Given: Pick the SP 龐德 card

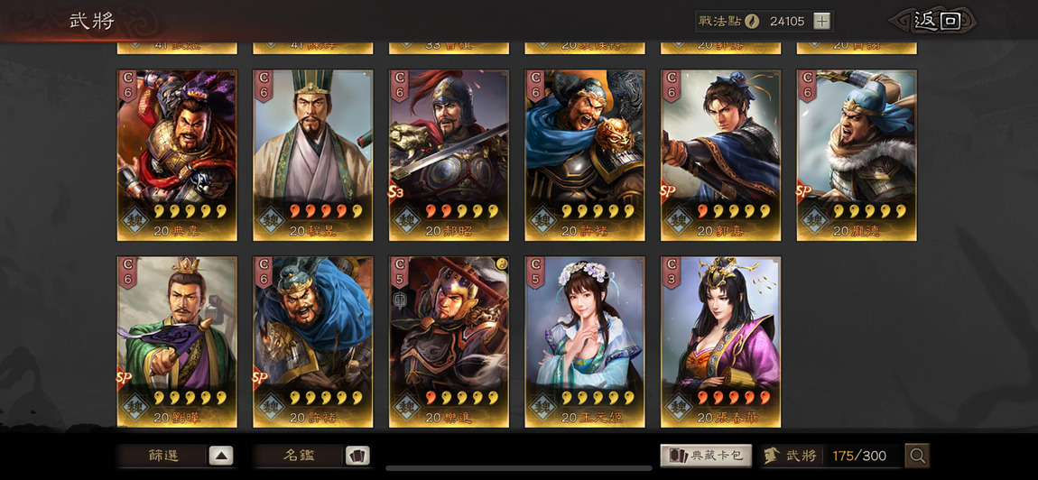Looking at the screenshot, I should click(x=857, y=155).
